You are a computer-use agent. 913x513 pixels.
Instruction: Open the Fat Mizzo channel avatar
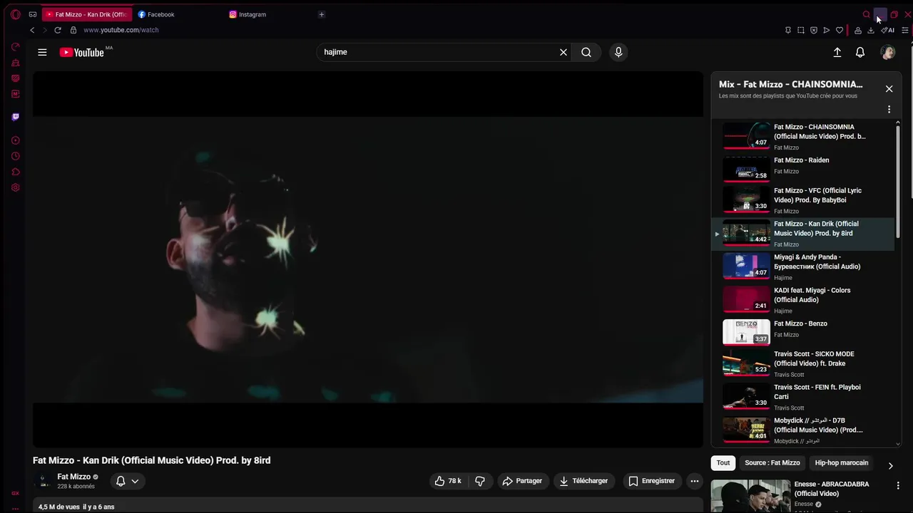(x=43, y=481)
